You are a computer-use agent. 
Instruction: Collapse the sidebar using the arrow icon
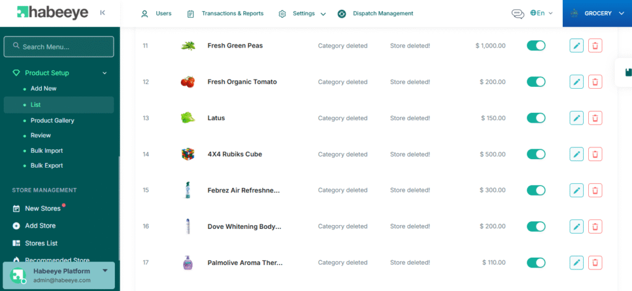pyautogui.click(x=102, y=12)
